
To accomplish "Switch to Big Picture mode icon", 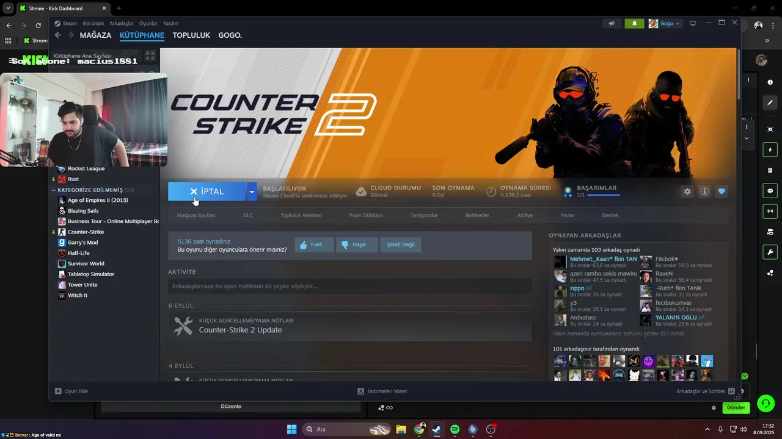I will pyautogui.click(x=693, y=24).
